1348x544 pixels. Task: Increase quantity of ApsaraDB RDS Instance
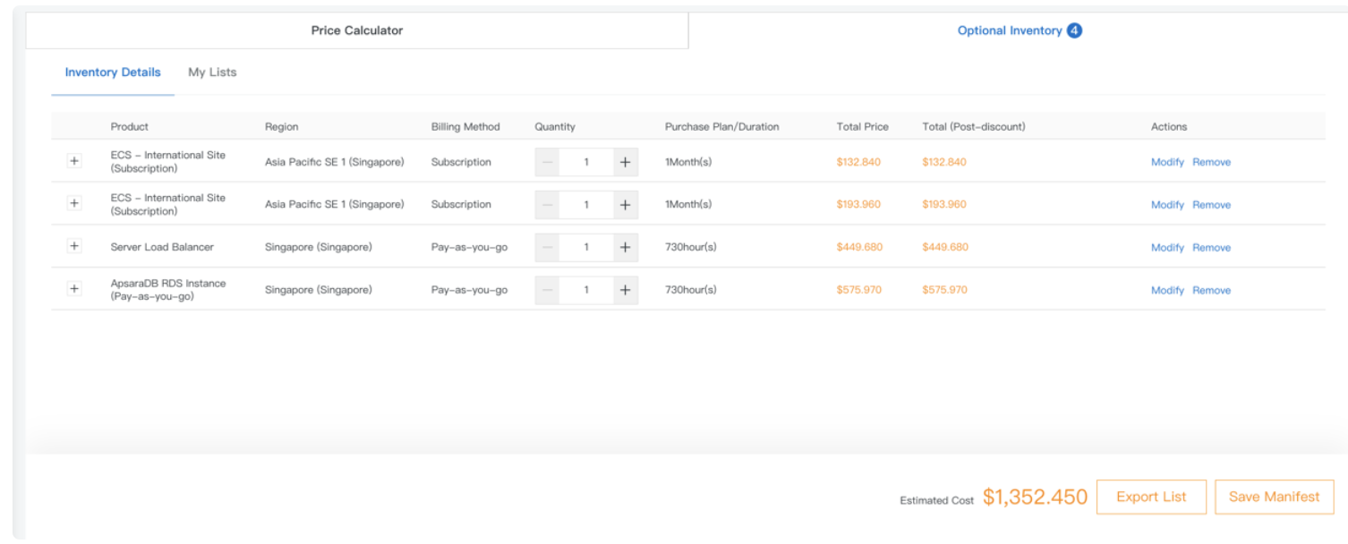pos(624,289)
